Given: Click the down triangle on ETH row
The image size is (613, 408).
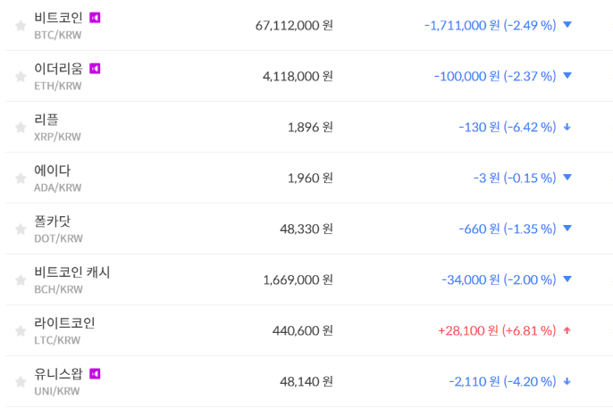Looking at the screenshot, I should [x=567, y=76].
